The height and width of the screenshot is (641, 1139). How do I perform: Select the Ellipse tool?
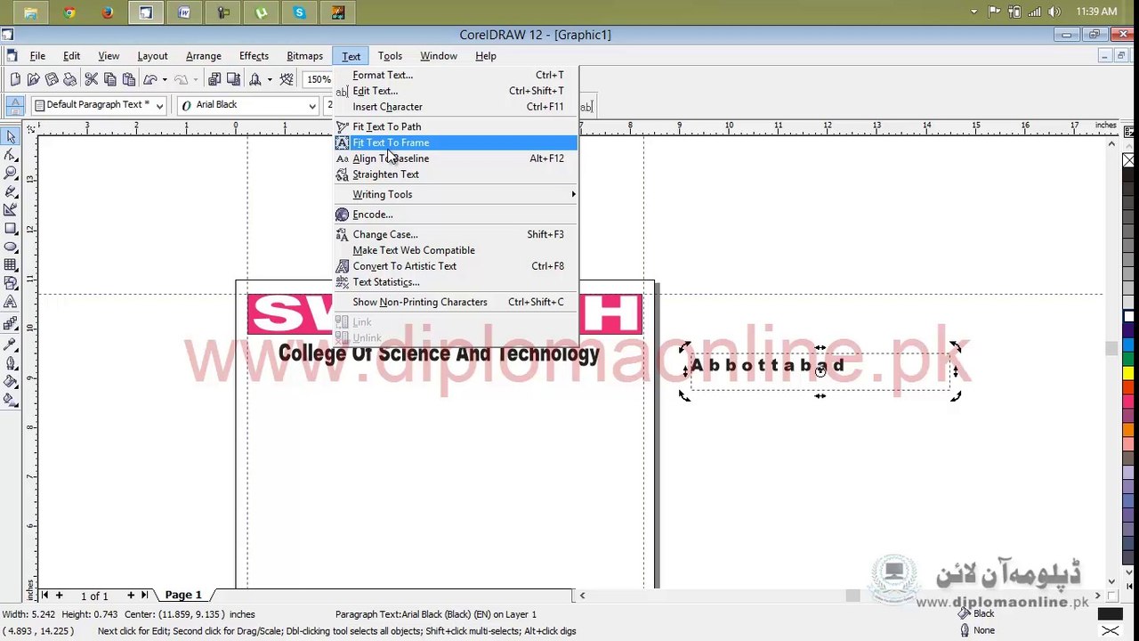[x=11, y=247]
